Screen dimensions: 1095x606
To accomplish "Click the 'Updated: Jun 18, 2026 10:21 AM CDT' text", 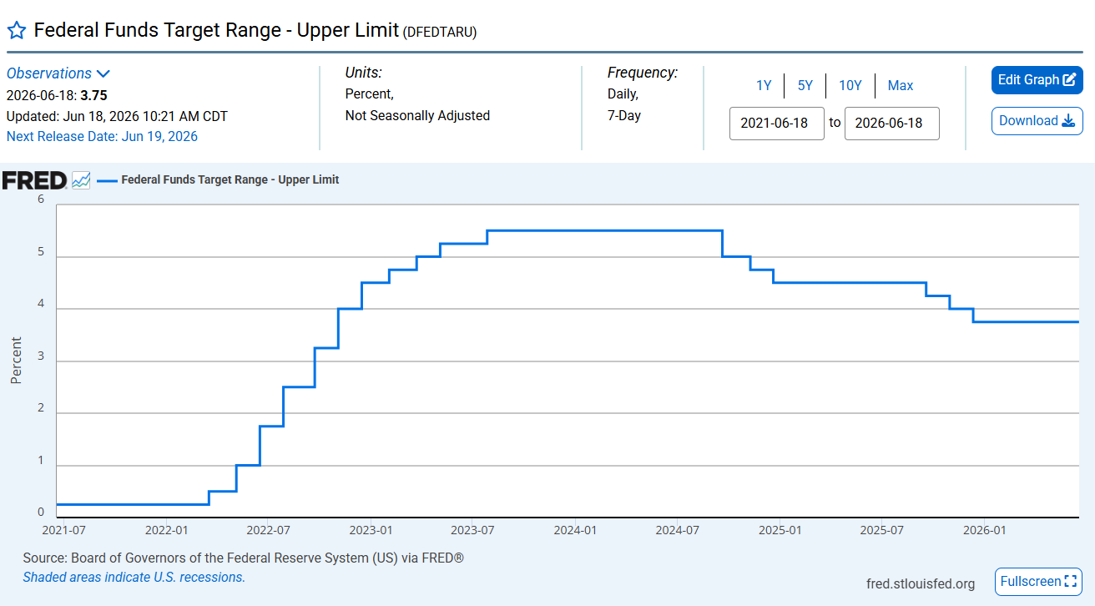I will tap(117, 116).
